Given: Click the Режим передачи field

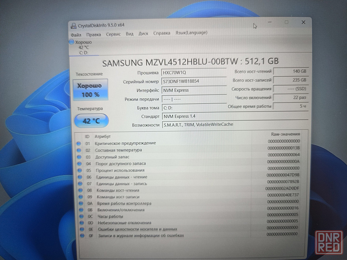Looking at the screenshot, I should [x=194, y=99].
